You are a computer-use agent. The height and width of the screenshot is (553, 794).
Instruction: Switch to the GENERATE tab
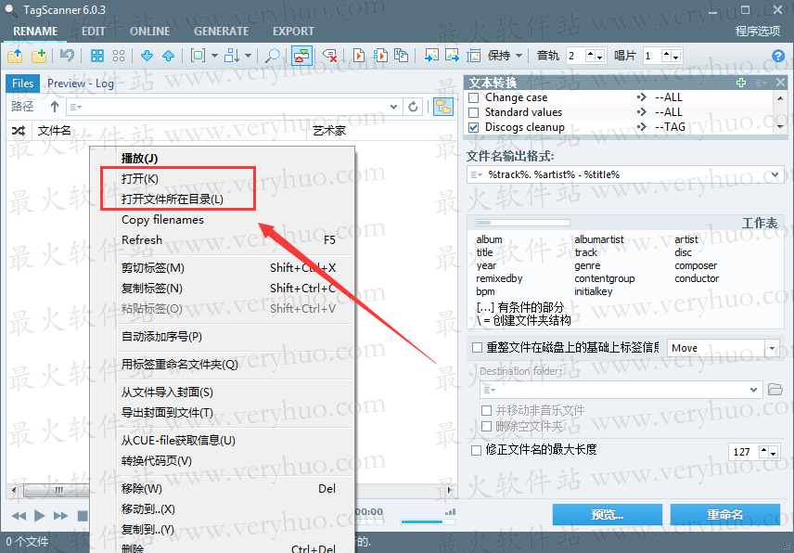[222, 32]
